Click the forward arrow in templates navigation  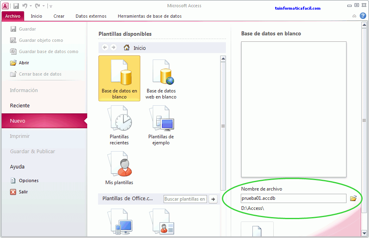(x=113, y=47)
